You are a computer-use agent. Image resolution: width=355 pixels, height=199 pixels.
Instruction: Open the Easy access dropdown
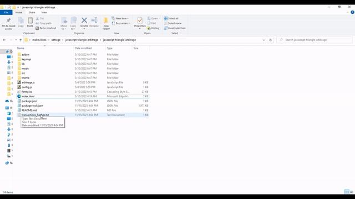coord(121,23)
